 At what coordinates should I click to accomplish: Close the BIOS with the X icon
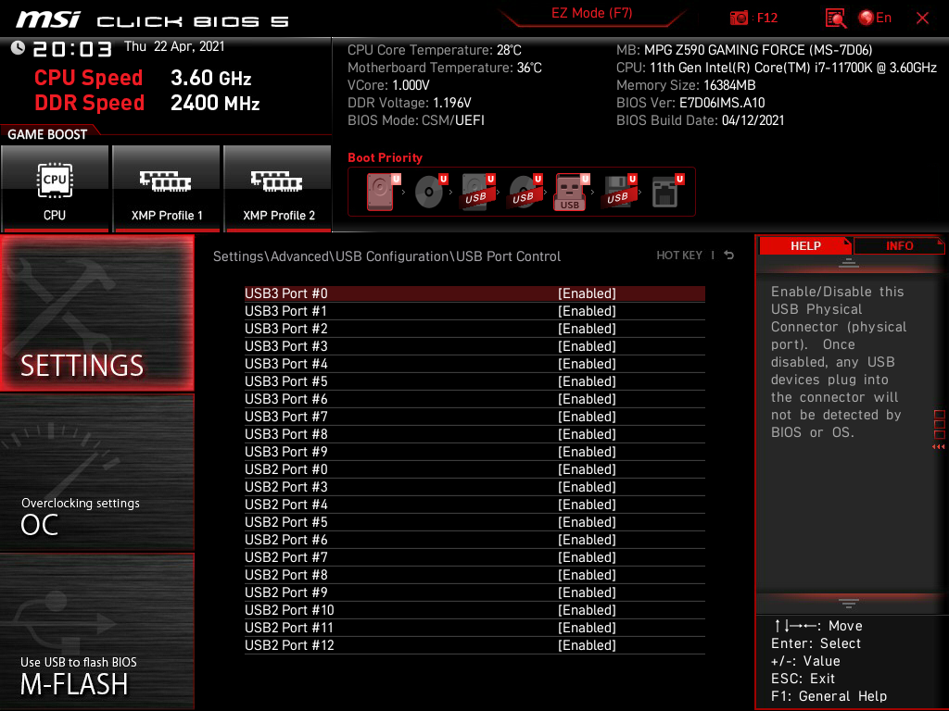pyautogui.click(x=922, y=19)
